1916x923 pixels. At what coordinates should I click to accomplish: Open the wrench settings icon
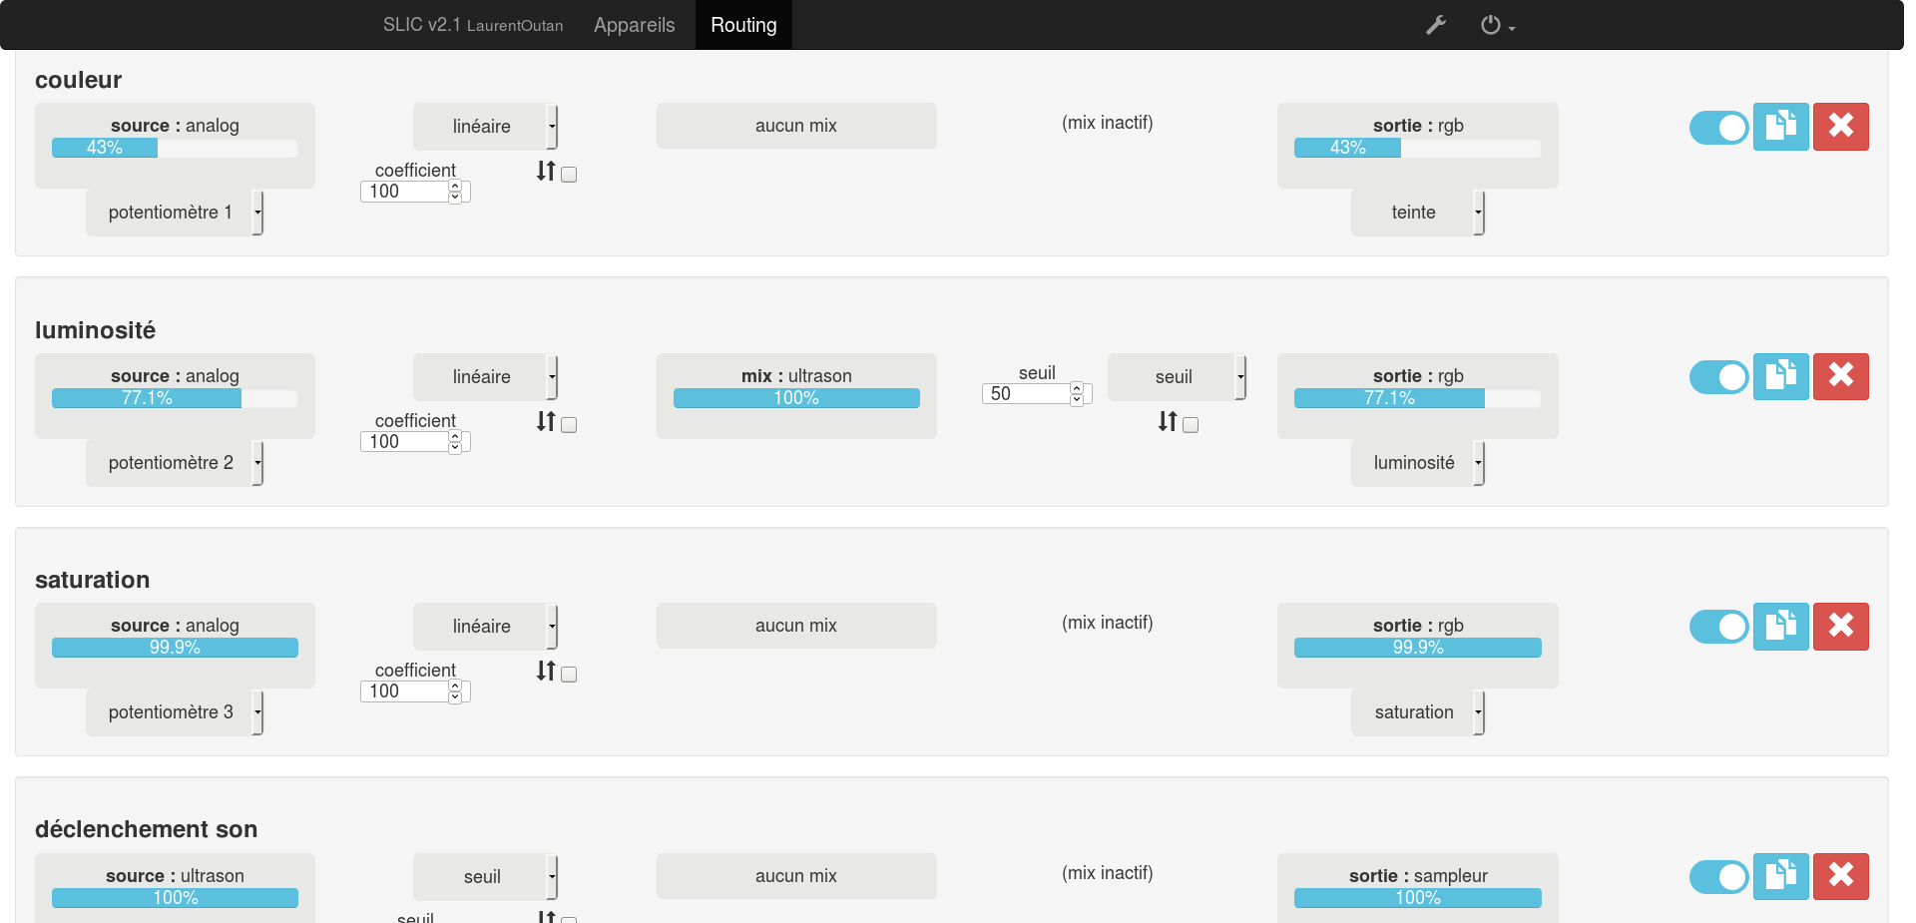[1436, 25]
